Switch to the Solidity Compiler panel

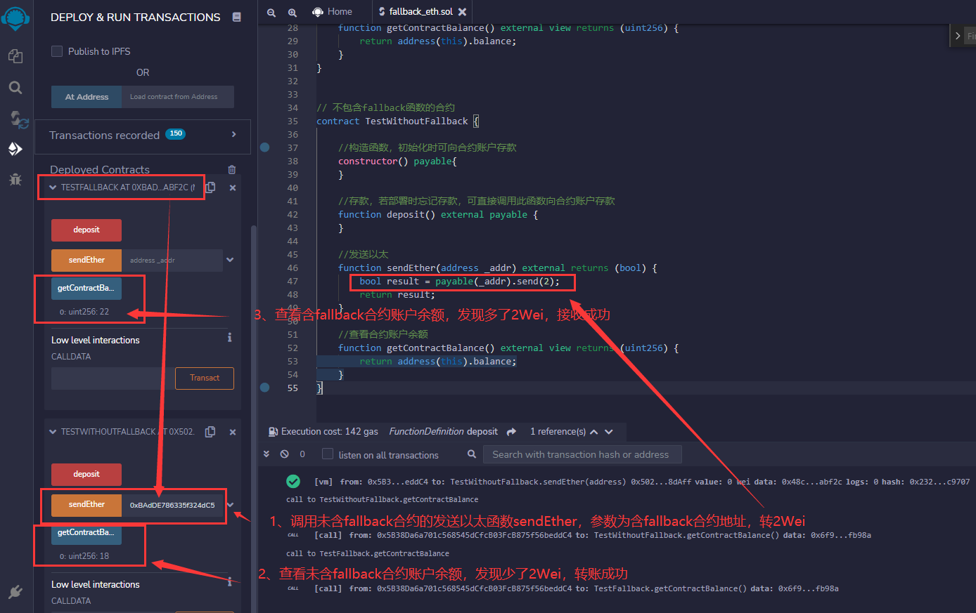[15, 119]
